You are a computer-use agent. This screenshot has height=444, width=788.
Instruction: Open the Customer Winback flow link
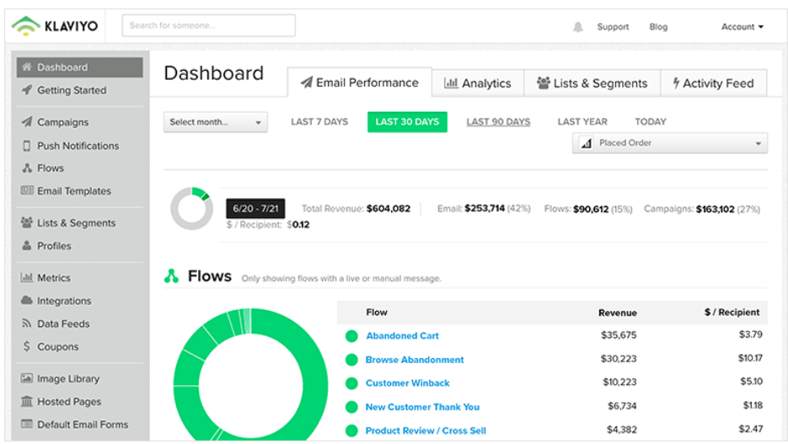click(408, 382)
